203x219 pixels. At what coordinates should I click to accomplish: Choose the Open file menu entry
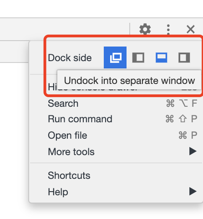pyautogui.click(x=116, y=135)
